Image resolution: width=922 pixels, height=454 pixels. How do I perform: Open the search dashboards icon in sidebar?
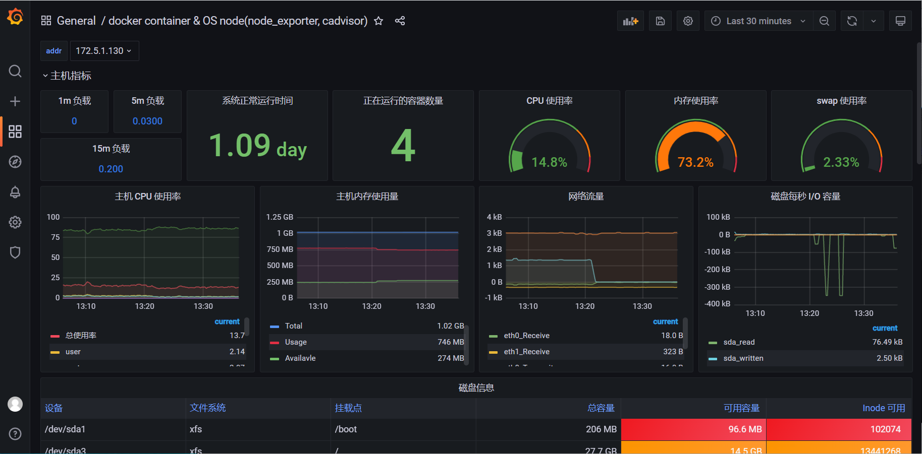pyautogui.click(x=15, y=71)
